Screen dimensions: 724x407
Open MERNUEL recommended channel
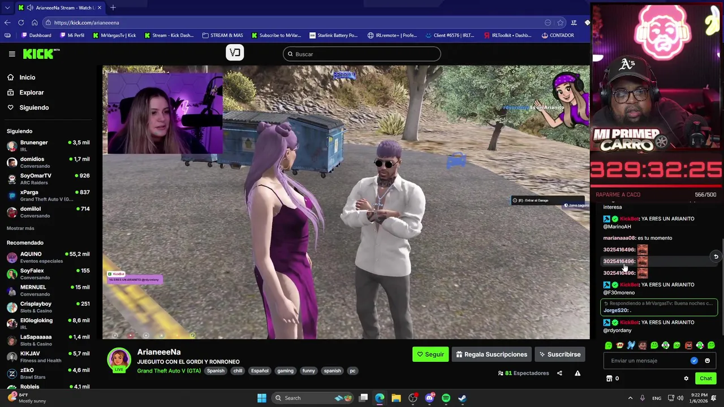tap(48, 290)
